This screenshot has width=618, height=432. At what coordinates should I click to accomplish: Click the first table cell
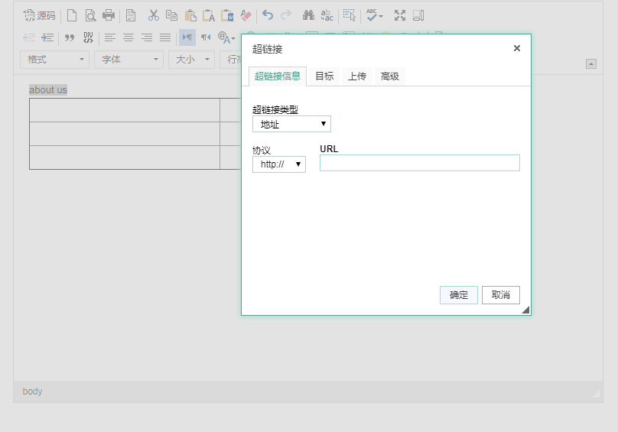[125, 110]
